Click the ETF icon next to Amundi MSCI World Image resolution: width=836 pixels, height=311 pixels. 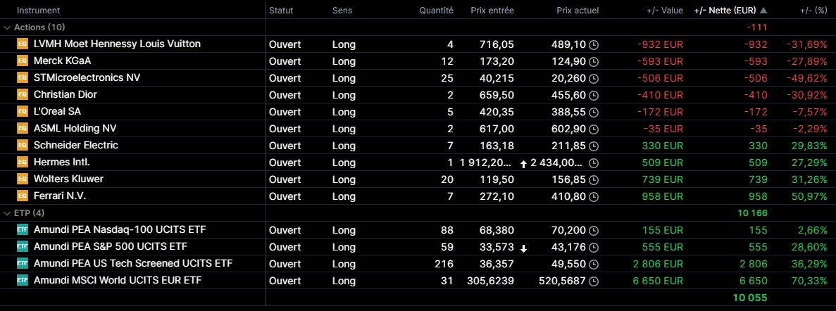22,280
